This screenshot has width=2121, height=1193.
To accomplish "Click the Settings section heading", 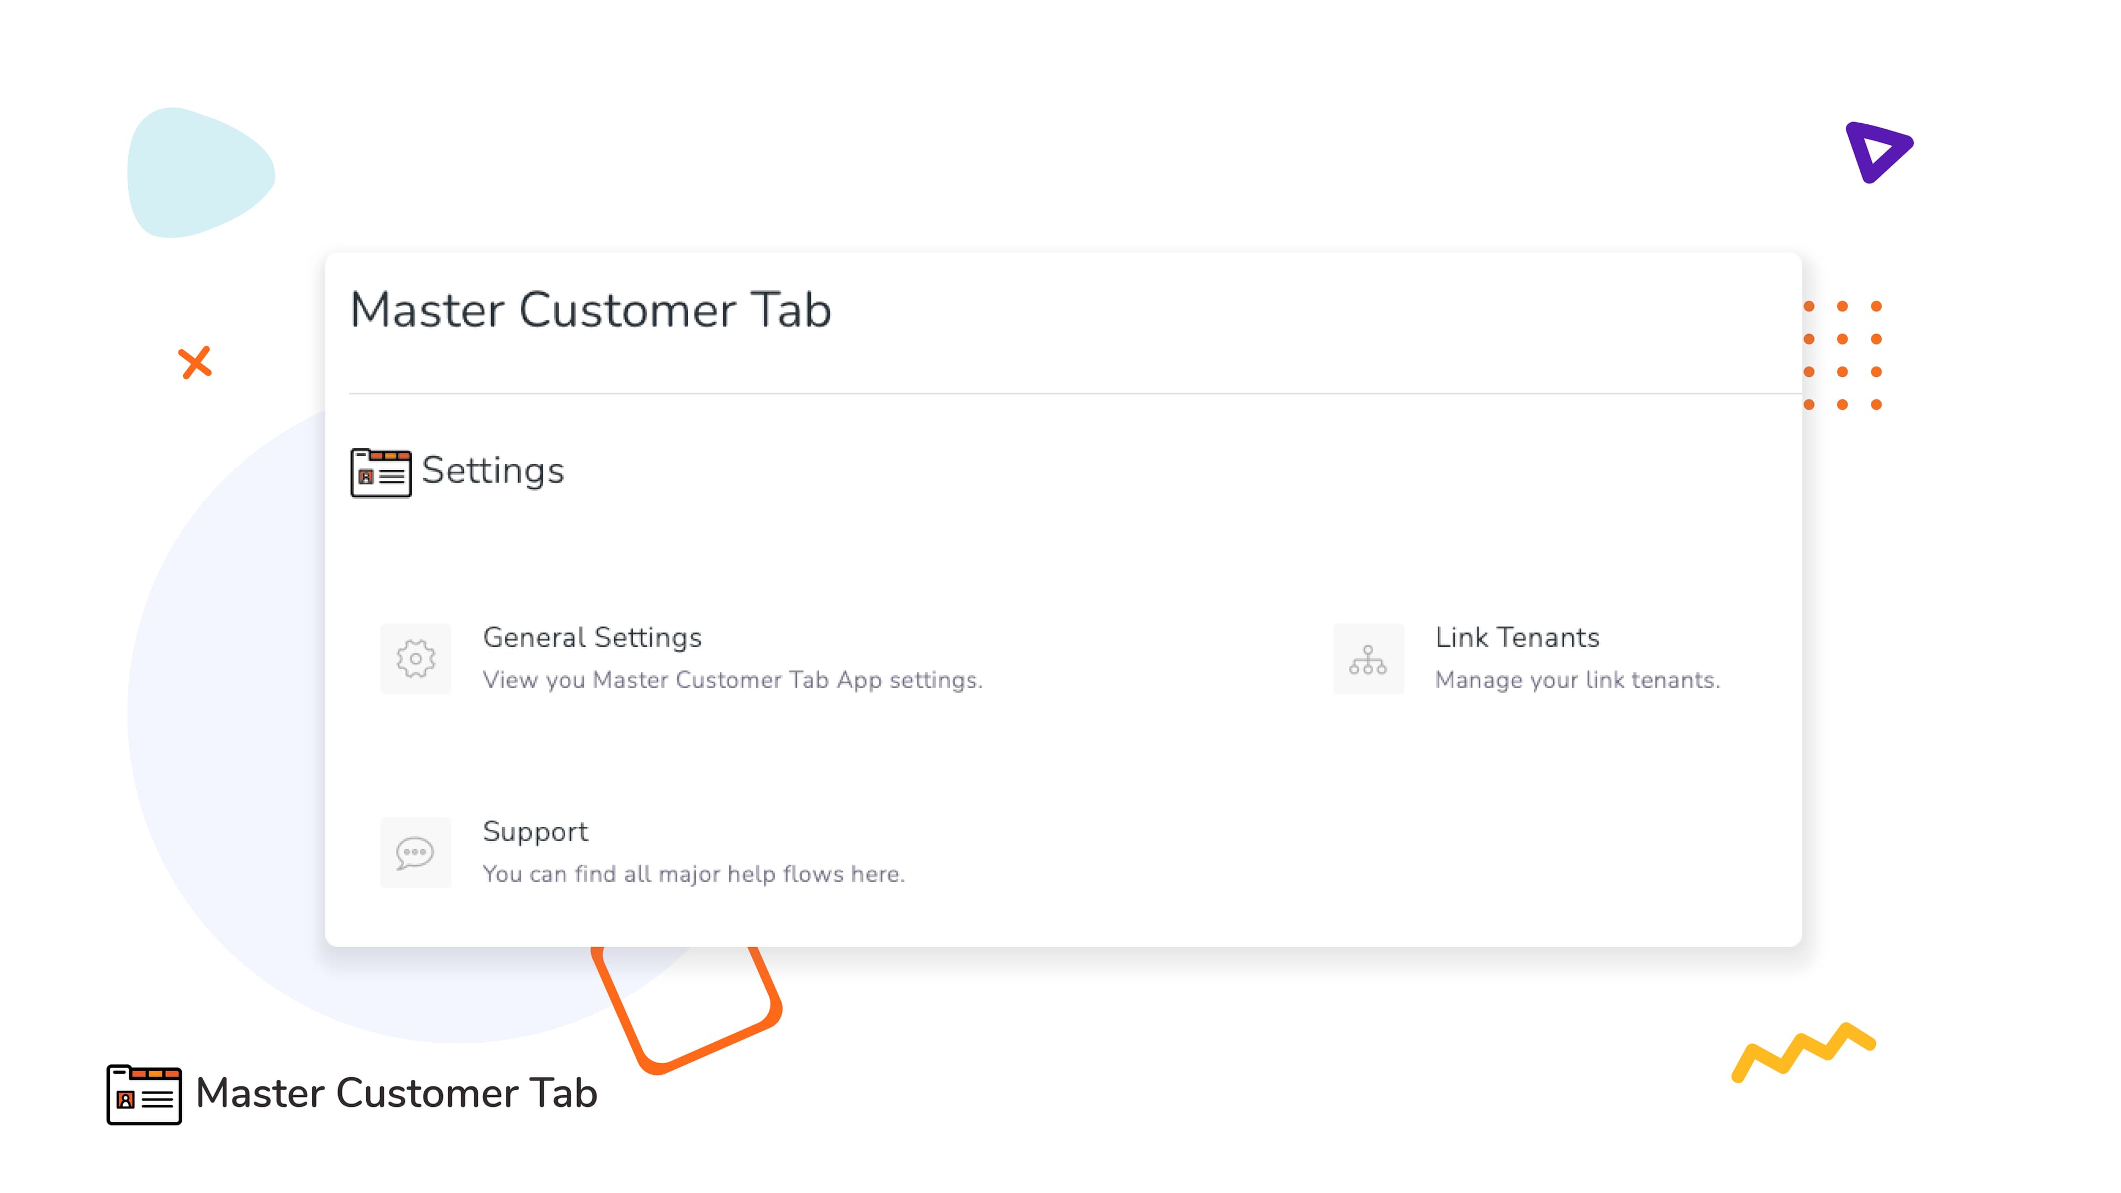I will [x=492, y=471].
